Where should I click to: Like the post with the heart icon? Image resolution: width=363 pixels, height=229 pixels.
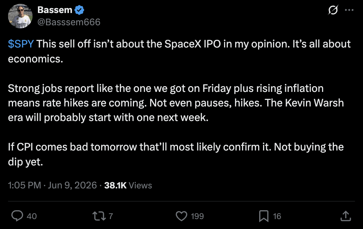pos(181,216)
